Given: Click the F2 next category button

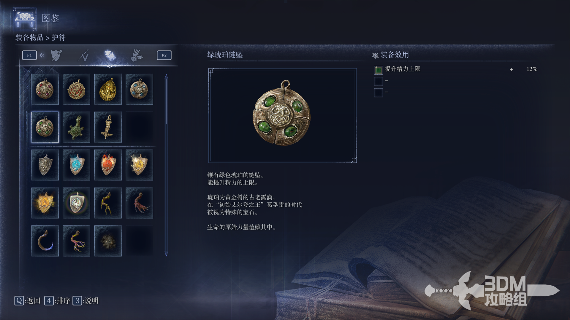Looking at the screenshot, I should [164, 55].
